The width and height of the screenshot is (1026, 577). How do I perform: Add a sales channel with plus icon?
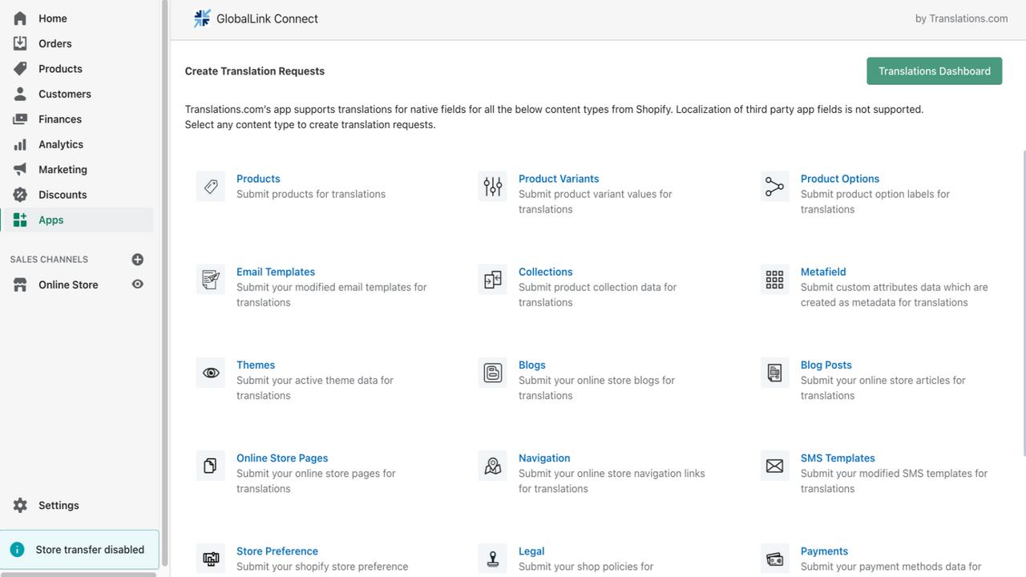tap(138, 260)
